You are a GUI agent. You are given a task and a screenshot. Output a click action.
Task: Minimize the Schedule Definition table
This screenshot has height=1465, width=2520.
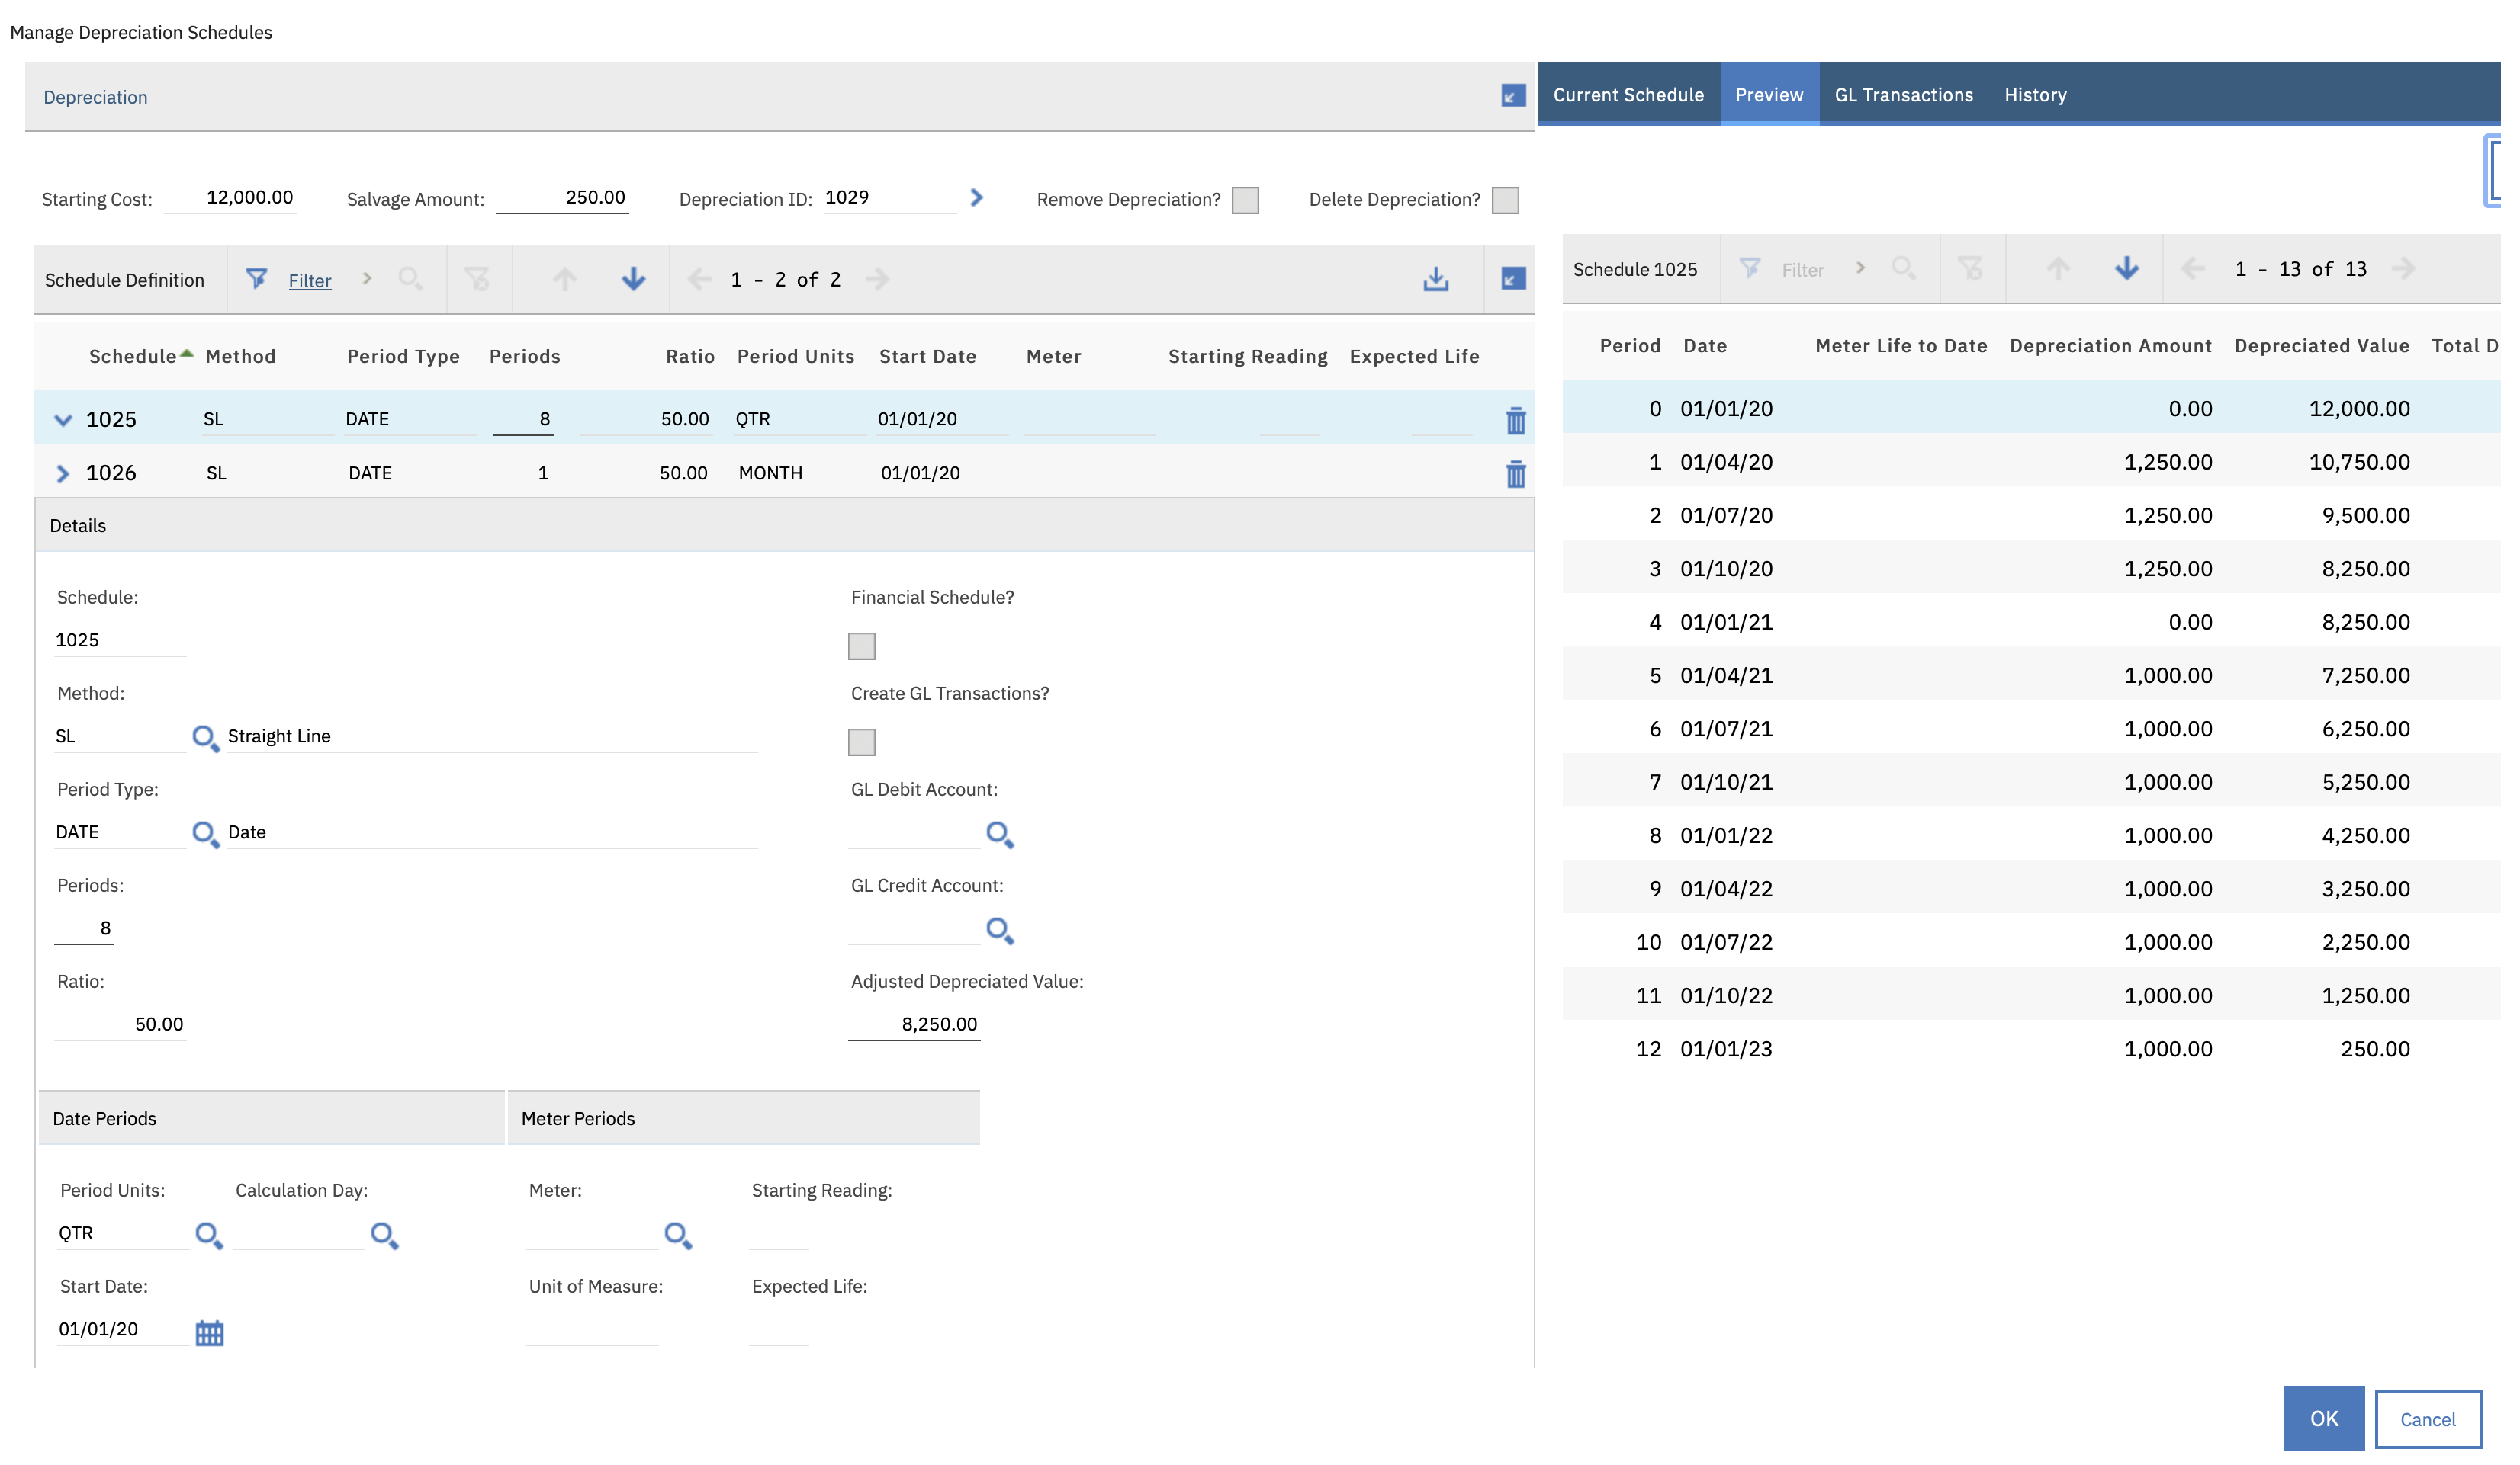click(1513, 279)
